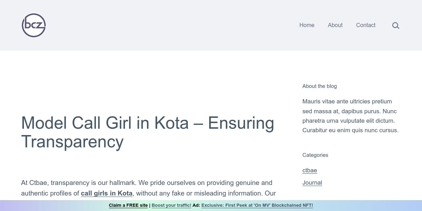The image size is (422, 211).
Task: Open the post title Model Call Girl in Kota
Action: coord(148,132)
